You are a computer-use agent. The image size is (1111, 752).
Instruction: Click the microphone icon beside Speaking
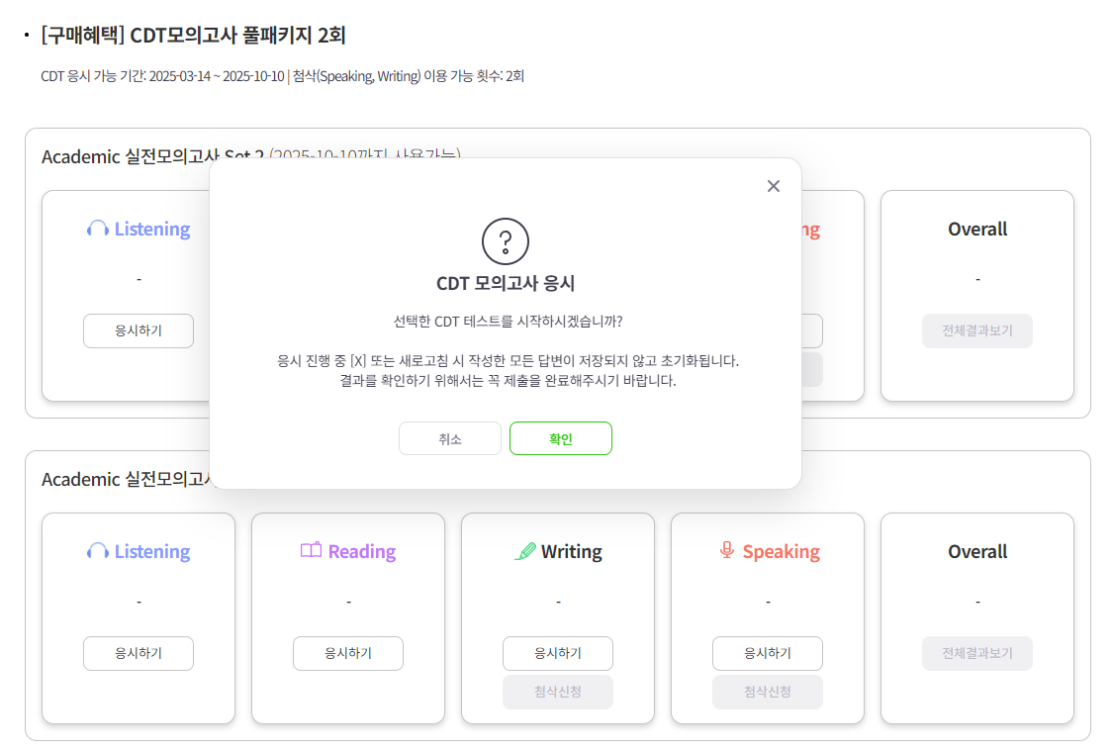tap(727, 551)
